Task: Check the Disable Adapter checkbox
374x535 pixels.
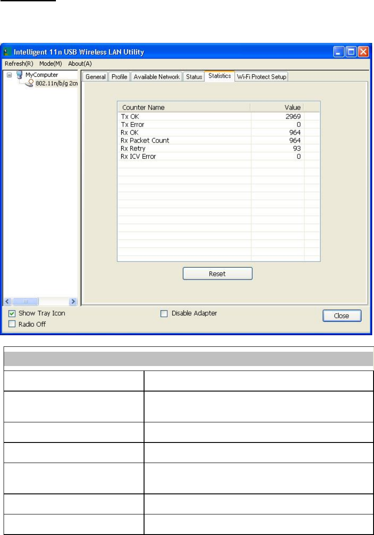Action: (164, 313)
